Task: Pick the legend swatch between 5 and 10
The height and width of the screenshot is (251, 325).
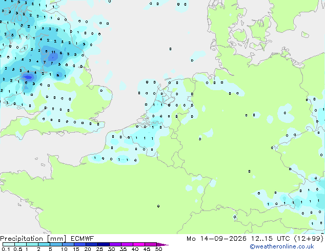Action: click(x=56, y=244)
